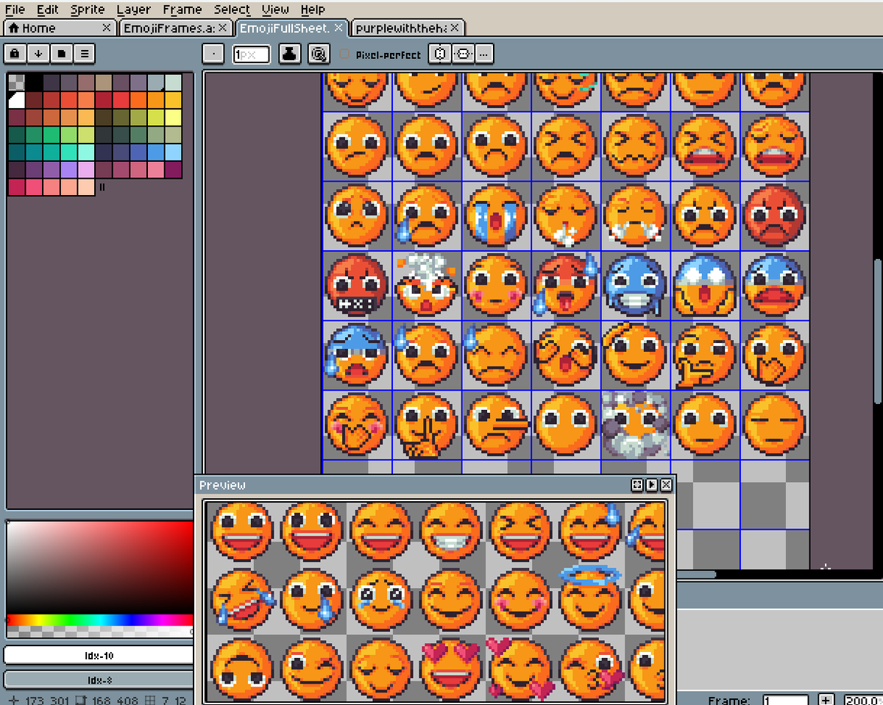
Task: Open the Layer menu
Action: (133, 10)
